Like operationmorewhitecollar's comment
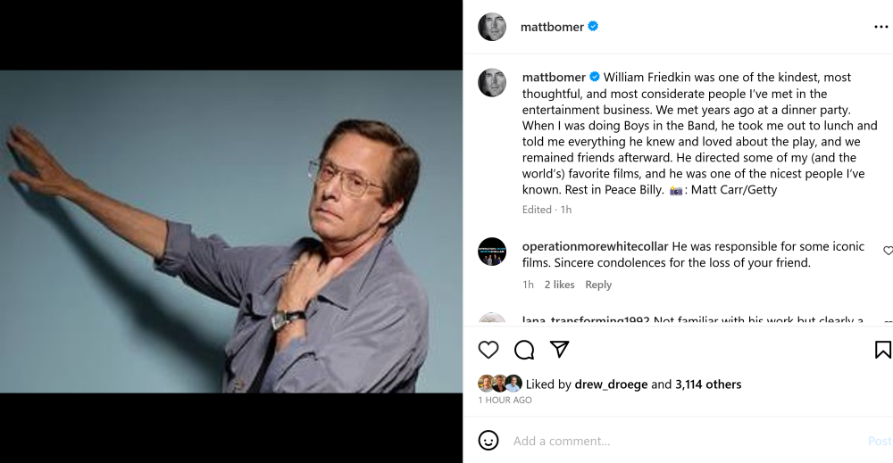This screenshot has height=463, width=893. coord(888,251)
